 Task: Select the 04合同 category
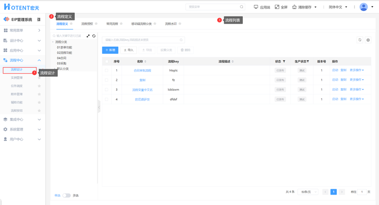pyautogui.click(x=61, y=58)
